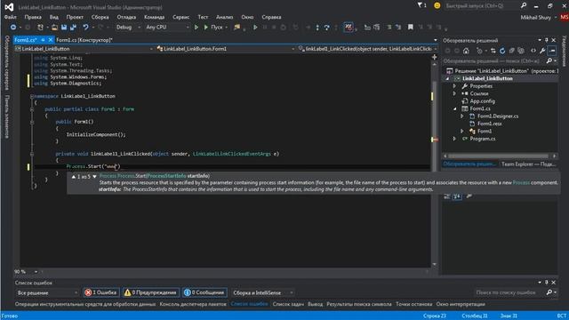Switch to Form1.cs [Конструктор] tab
Image resolution: width=569 pixels, height=320 pixels.
point(84,40)
